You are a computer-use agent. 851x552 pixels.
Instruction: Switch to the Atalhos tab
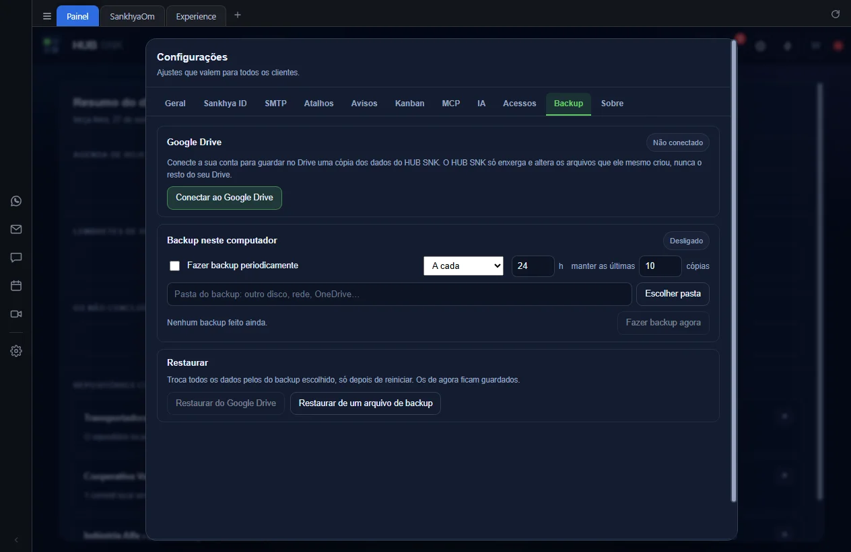(318, 104)
